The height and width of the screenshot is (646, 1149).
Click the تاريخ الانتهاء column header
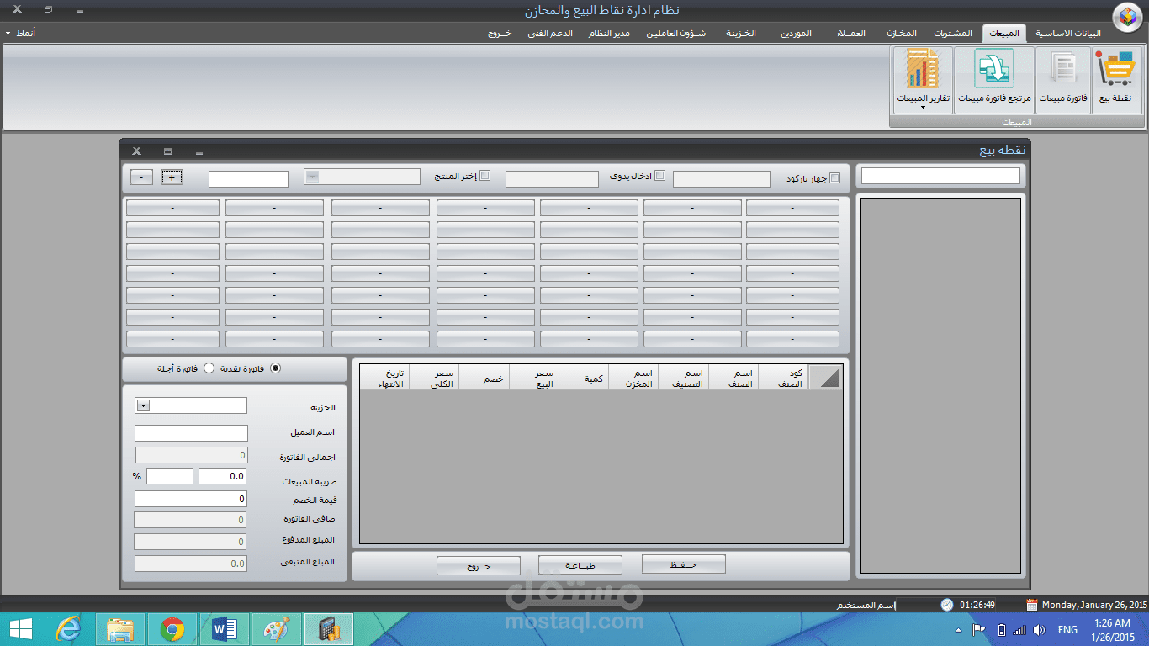pos(384,379)
